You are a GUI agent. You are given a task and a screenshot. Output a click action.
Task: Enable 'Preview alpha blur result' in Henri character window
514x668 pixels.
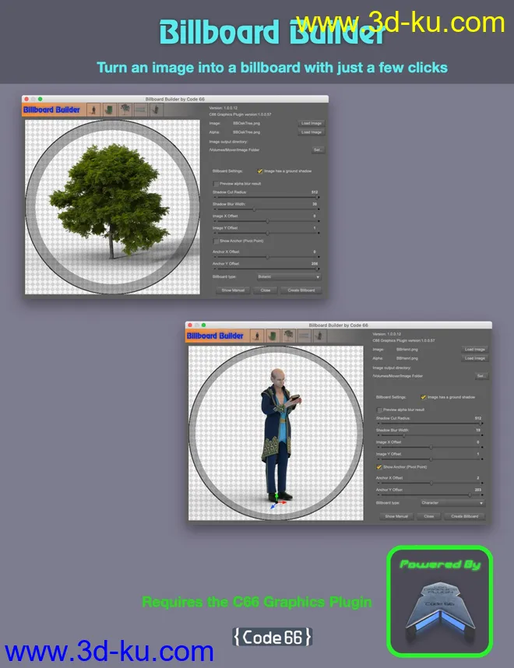[x=379, y=410]
